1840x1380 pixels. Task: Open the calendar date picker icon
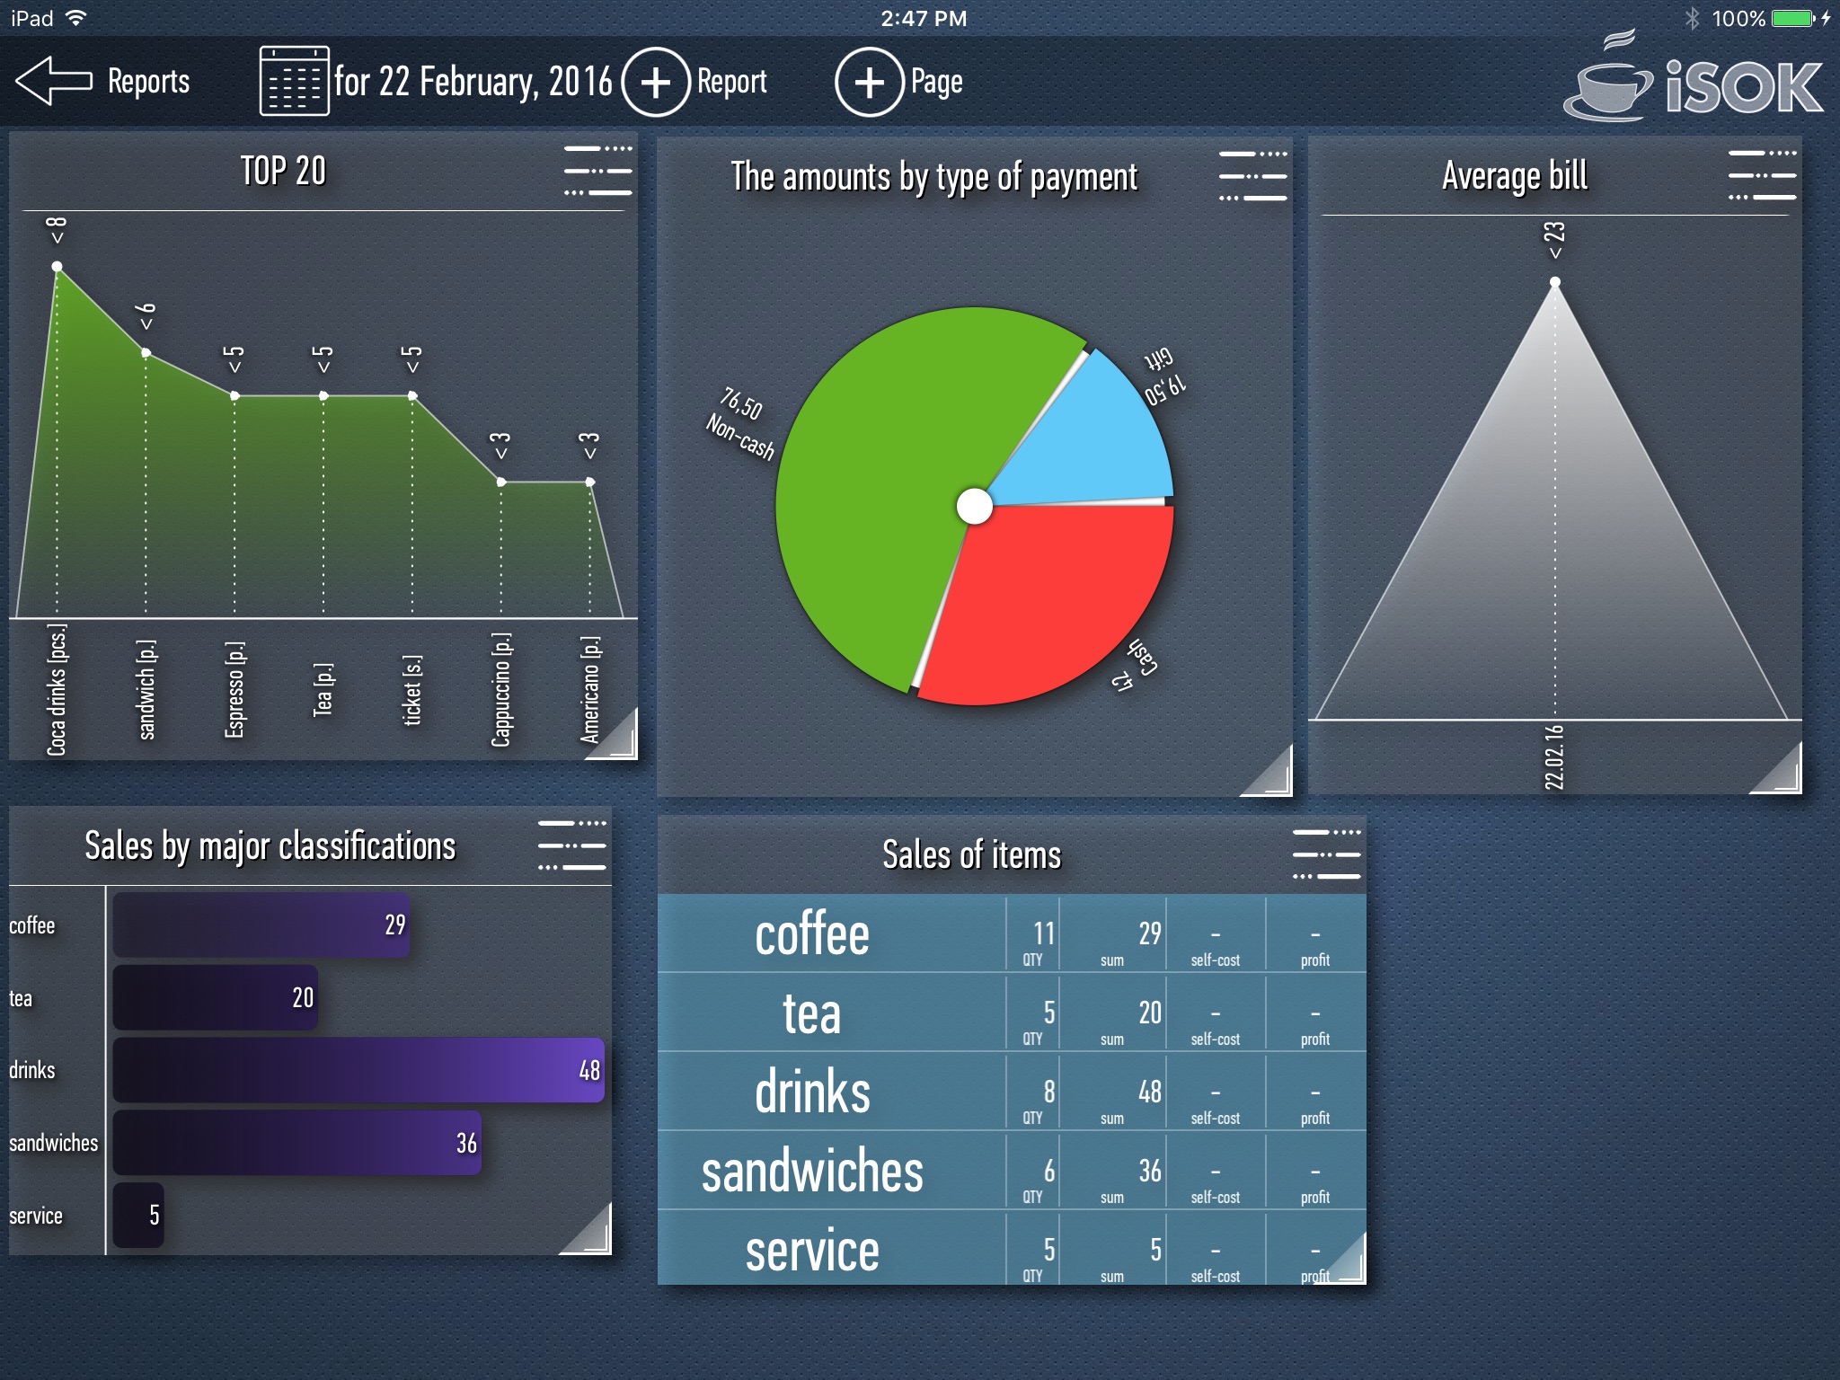coord(295,81)
